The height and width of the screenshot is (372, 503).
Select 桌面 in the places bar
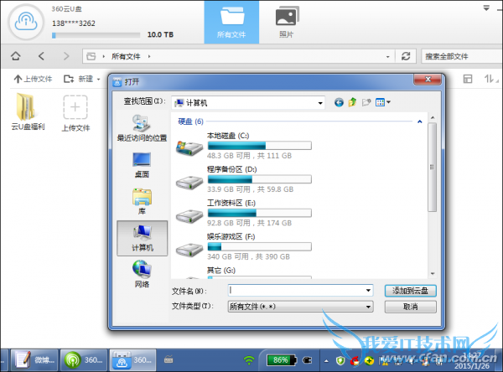142,165
